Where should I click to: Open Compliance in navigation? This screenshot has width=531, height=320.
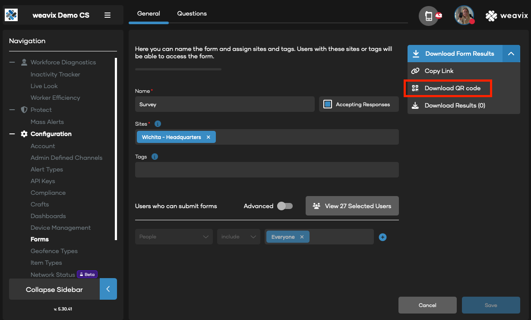(48, 193)
